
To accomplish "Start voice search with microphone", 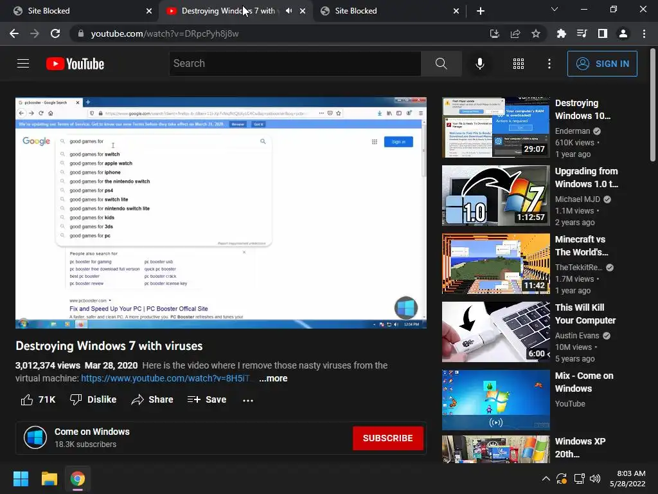I will click(480, 64).
